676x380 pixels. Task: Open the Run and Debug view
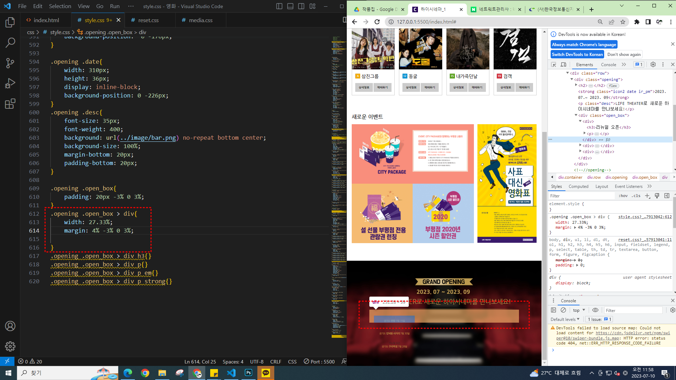tap(10, 83)
